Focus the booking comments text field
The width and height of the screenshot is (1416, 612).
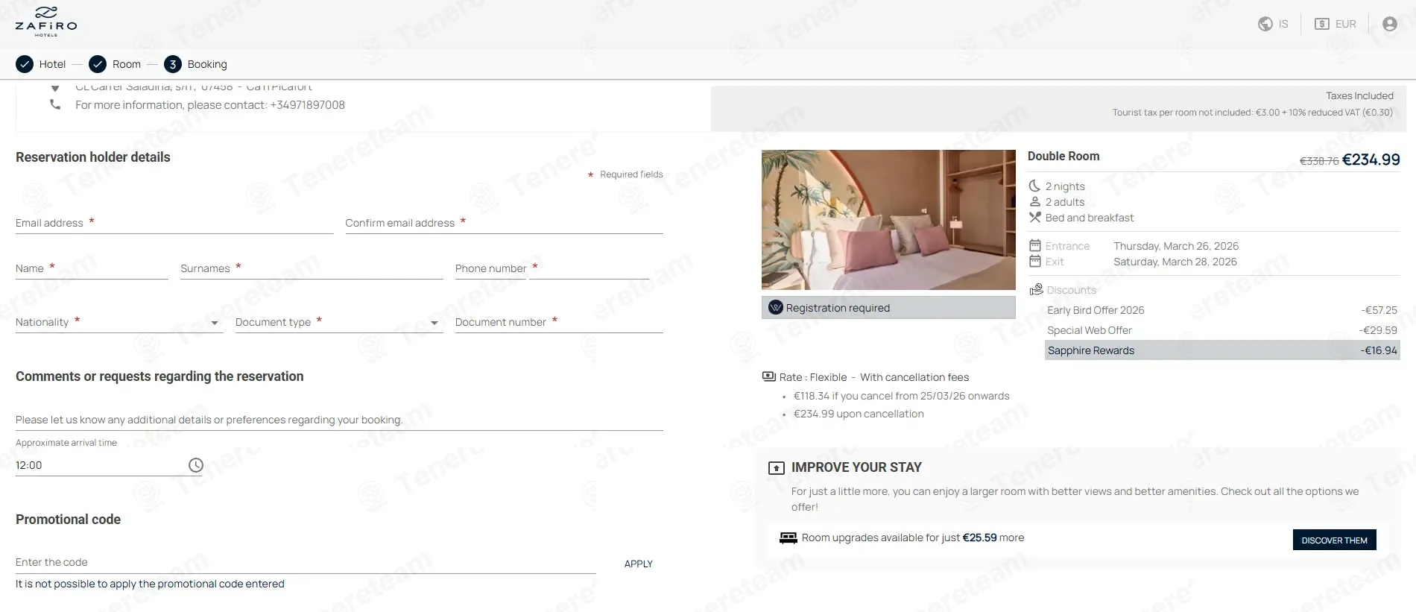click(339, 420)
